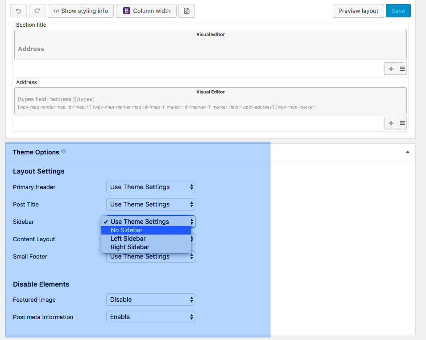Image resolution: width=426 pixels, height=340 pixels.
Task: Click the Address Visual Editor cell
Action: tap(210, 101)
